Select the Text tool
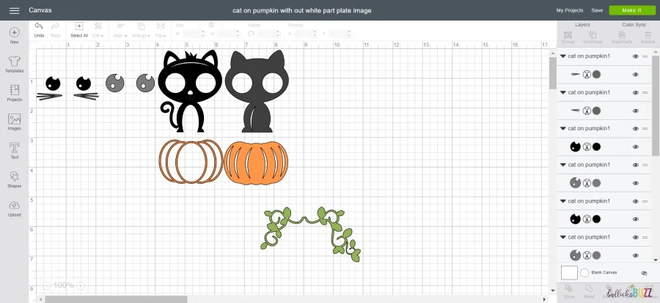660x303 pixels. pyautogui.click(x=15, y=148)
